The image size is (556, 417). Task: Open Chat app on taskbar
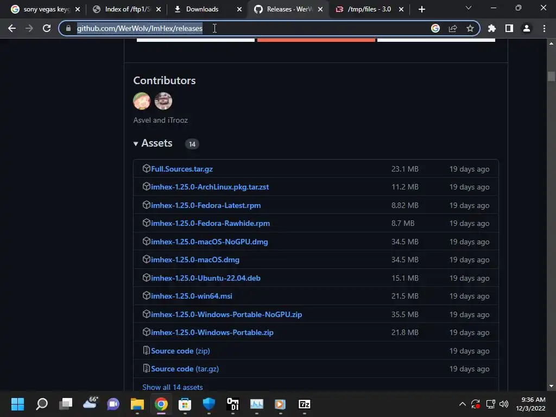click(x=113, y=404)
